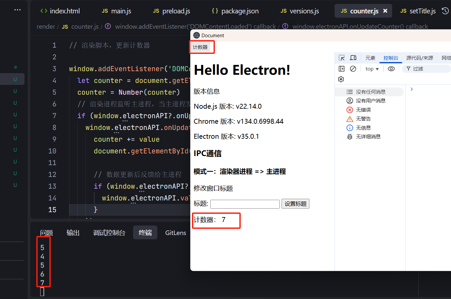Open the 输出 panel tab

73,233
